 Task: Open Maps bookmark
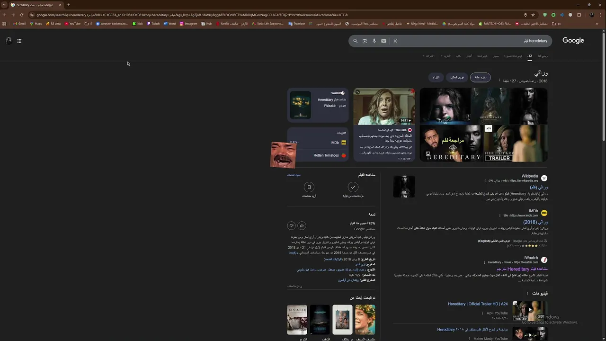point(36,24)
